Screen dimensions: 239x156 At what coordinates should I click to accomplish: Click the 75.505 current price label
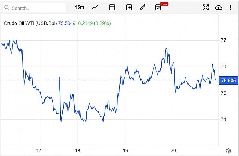point(229,80)
